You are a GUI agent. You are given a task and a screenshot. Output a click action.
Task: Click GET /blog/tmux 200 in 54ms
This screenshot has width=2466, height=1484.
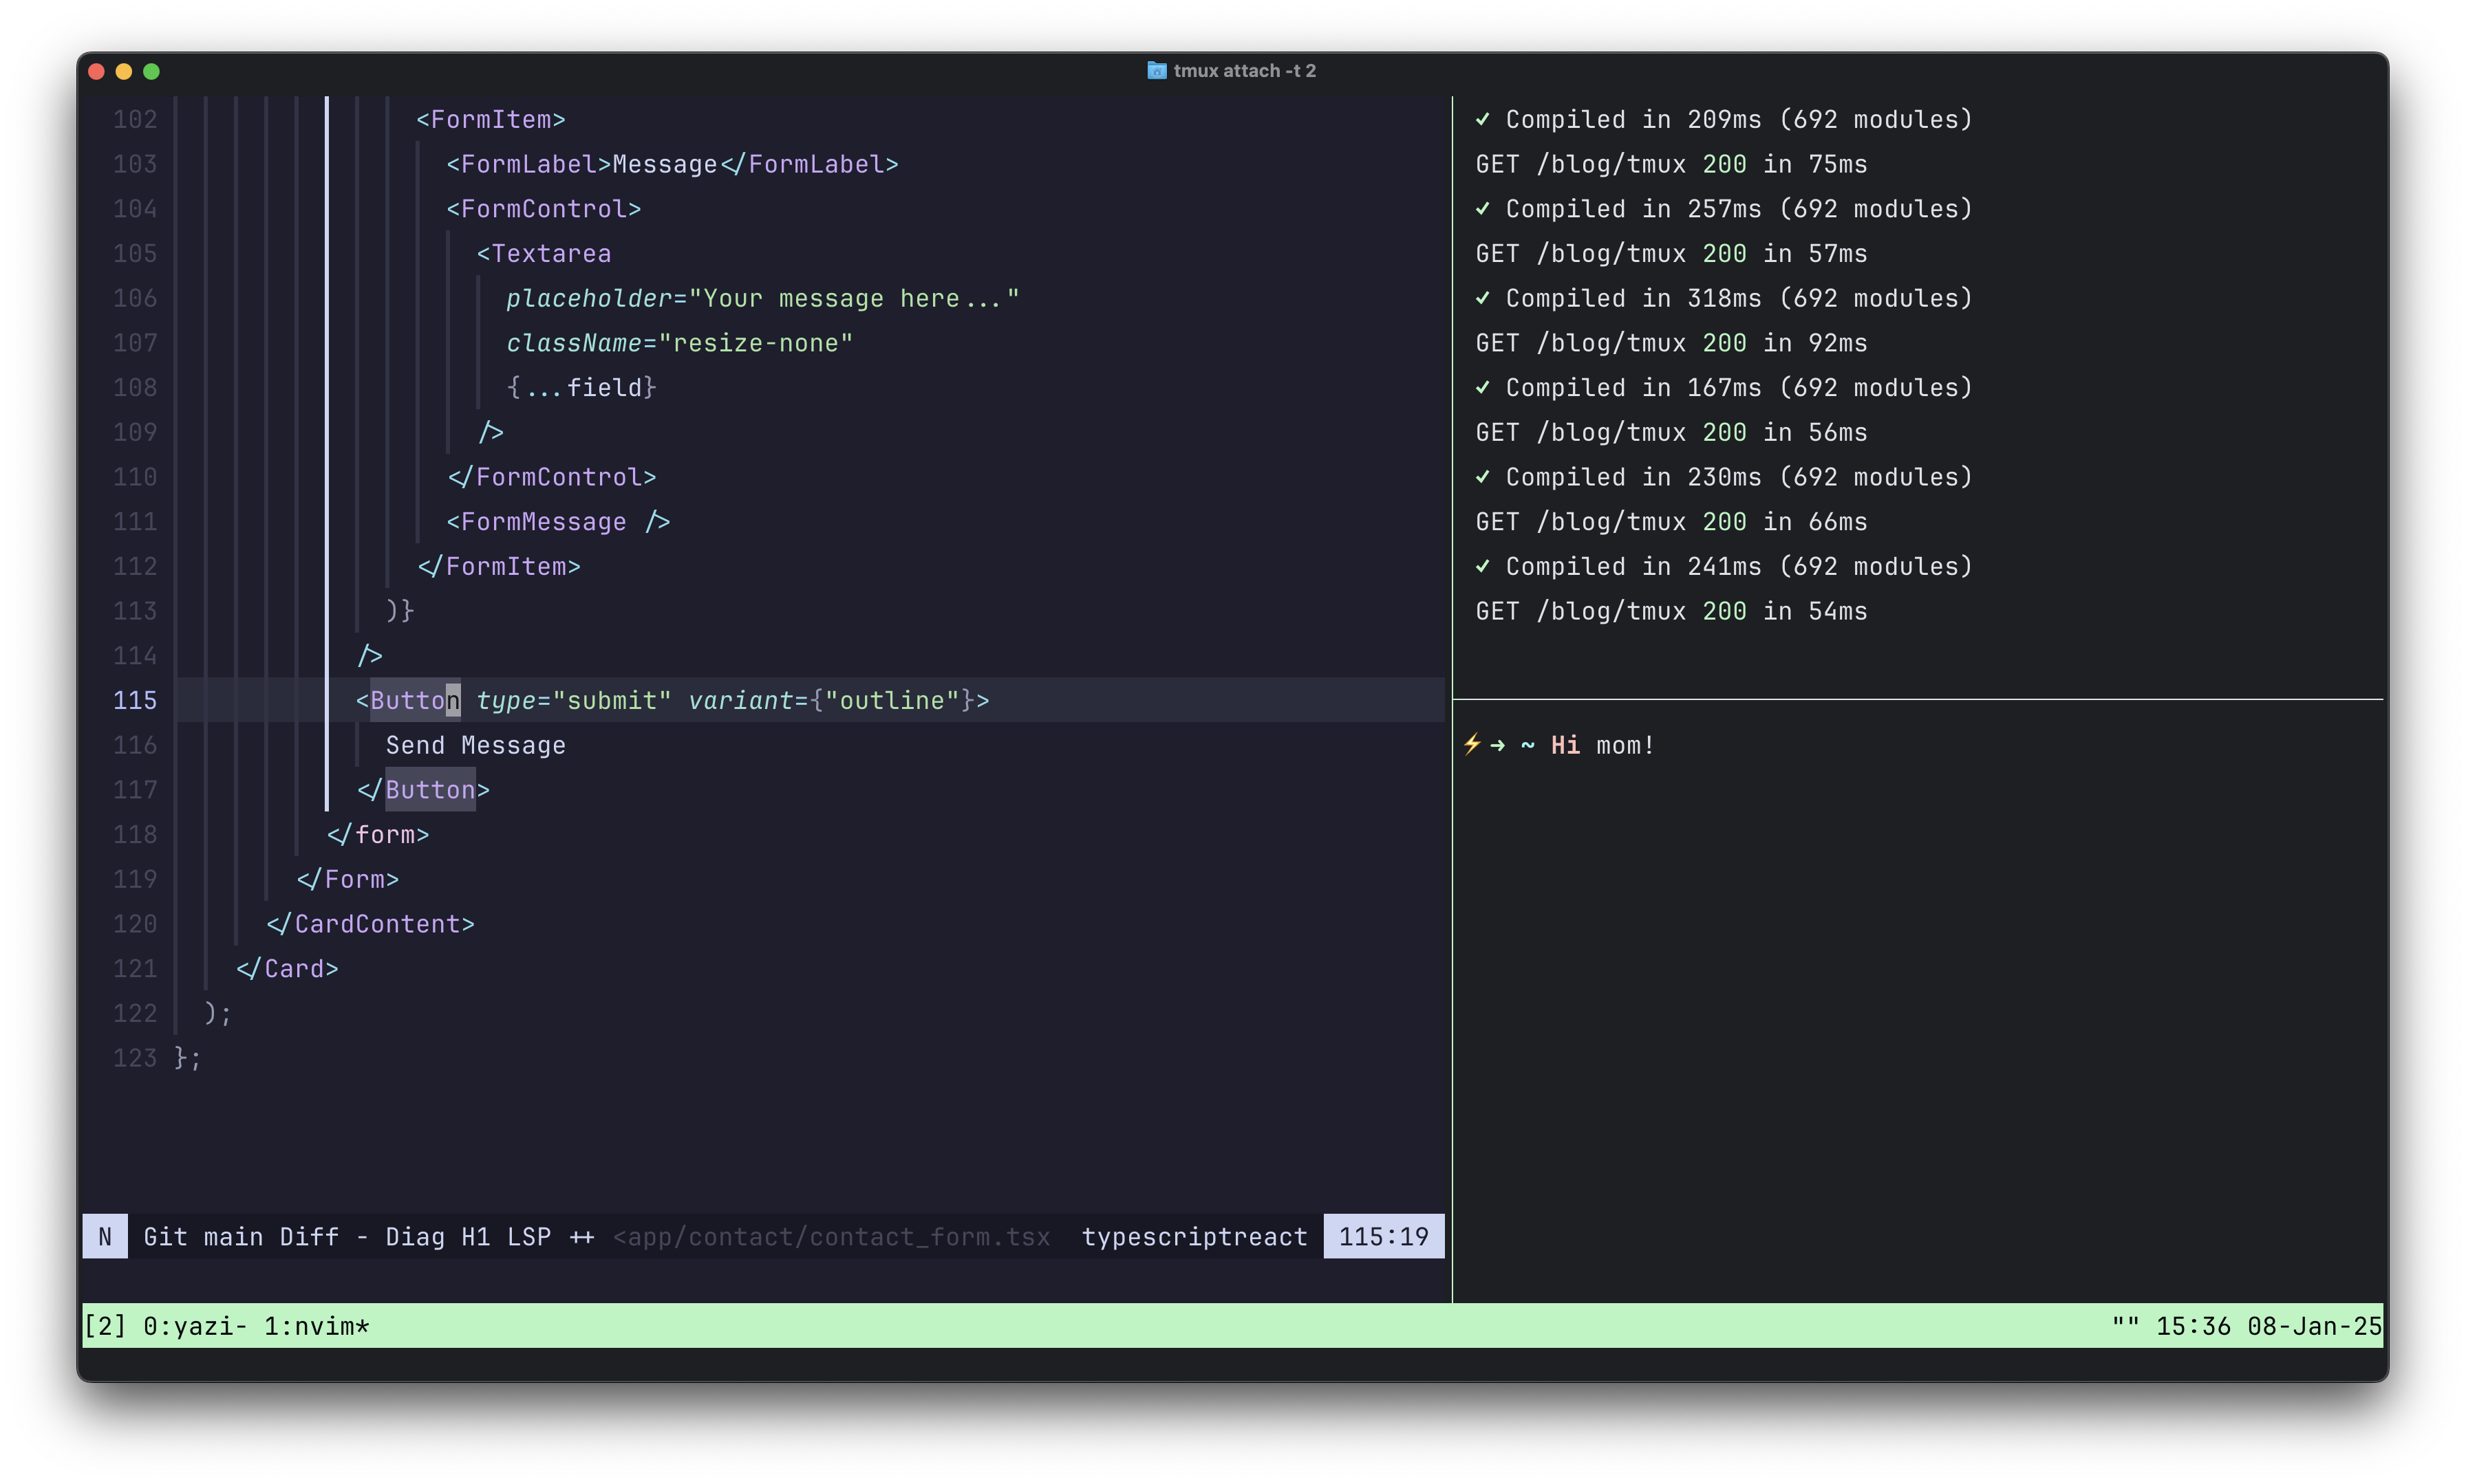pos(1672,611)
